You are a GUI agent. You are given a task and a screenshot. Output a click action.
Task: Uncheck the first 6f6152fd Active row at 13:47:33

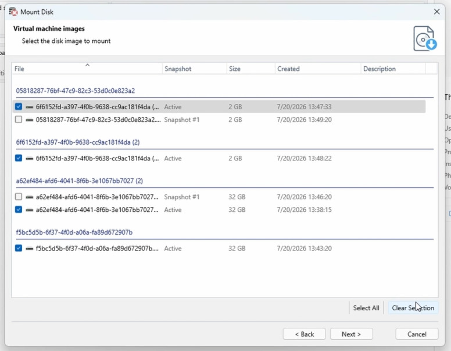(19, 107)
